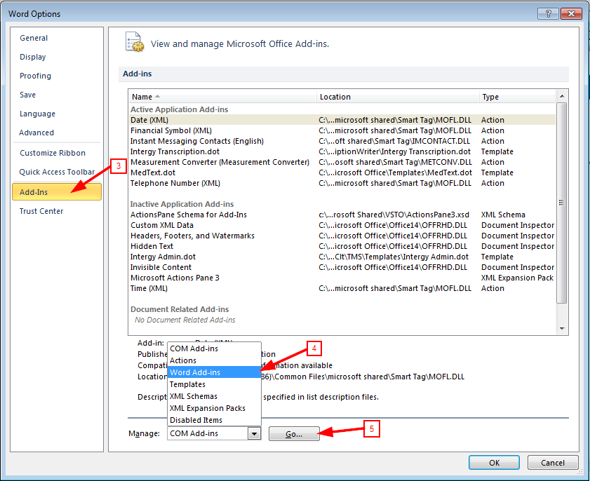Choose Word Add-ins in the Manage list

pos(214,372)
